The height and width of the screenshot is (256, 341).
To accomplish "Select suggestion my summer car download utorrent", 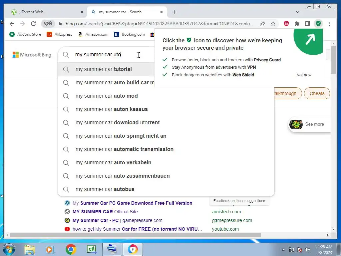I will pos(166,123).
